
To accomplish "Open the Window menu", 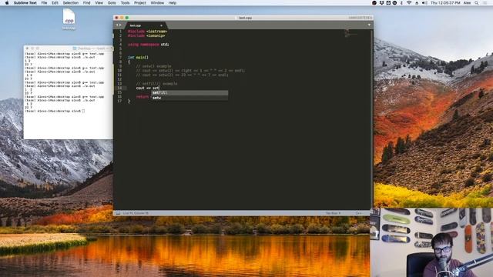I will (x=157, y=3).
